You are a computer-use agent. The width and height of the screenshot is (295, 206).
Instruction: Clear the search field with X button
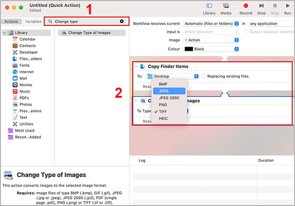122,21
